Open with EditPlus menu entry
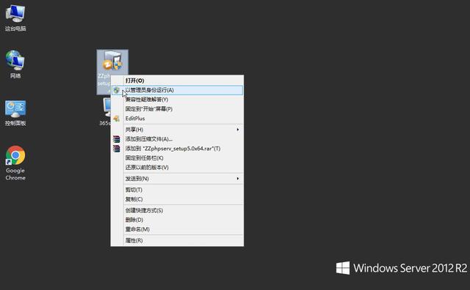This screenshot has height=290, width=470. (177, 119)
